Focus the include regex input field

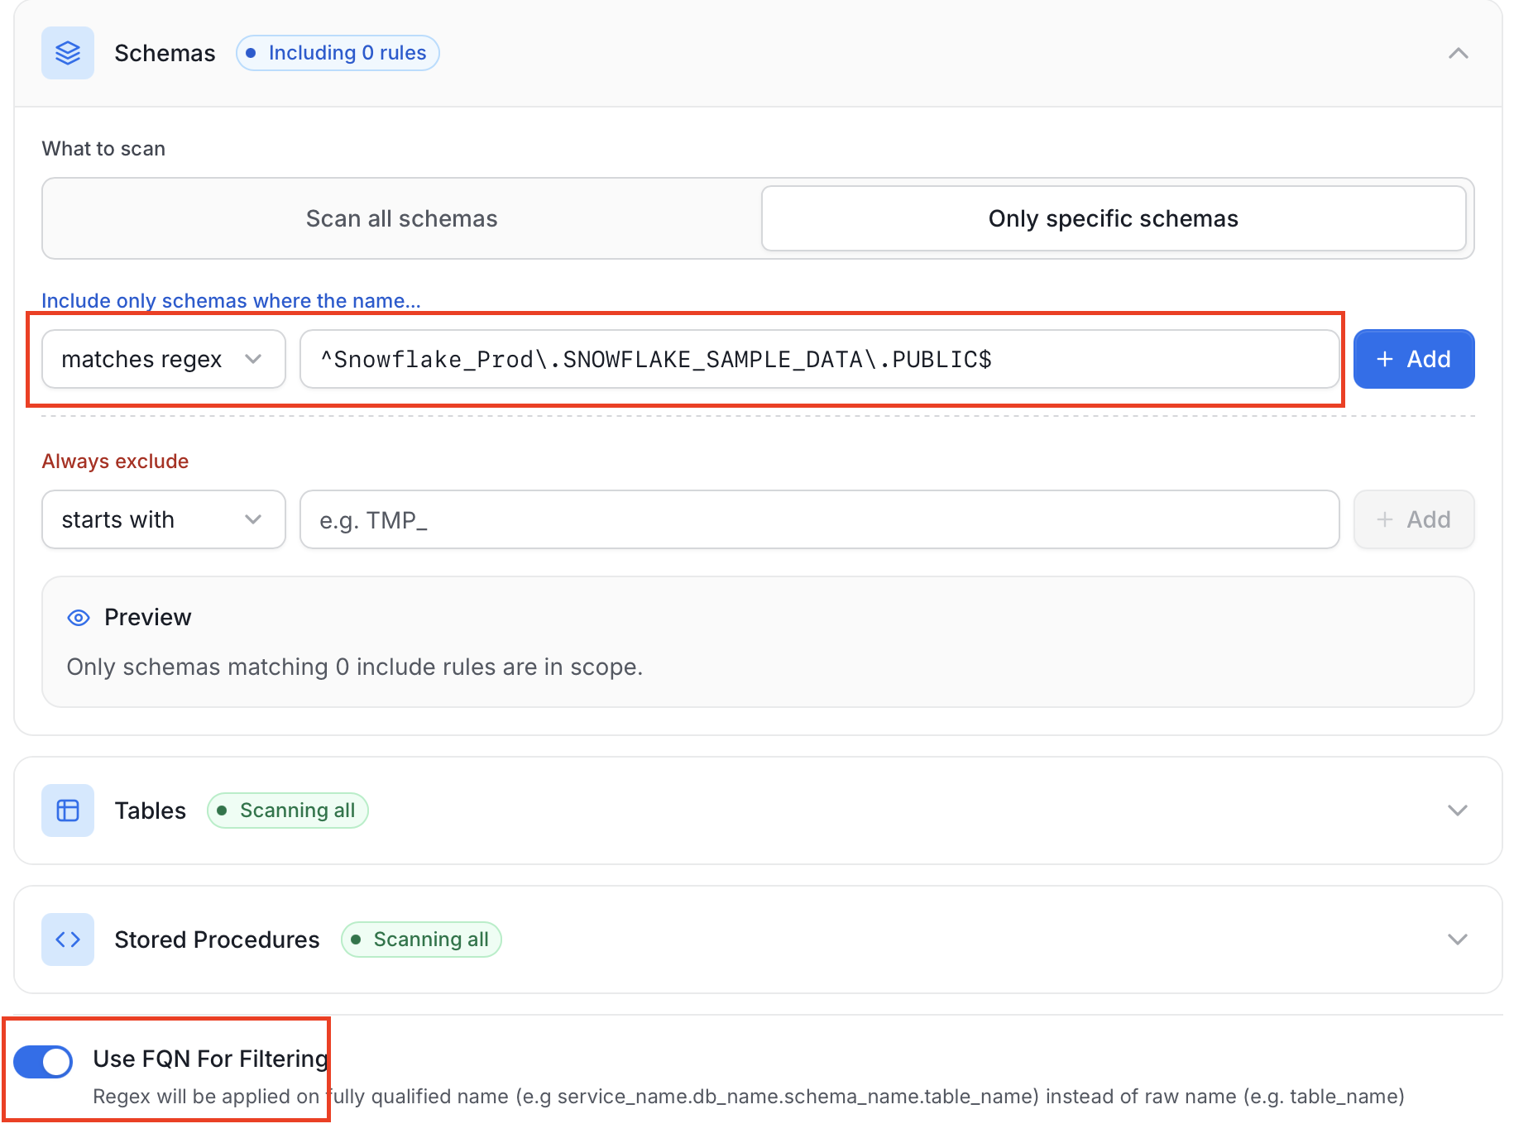click(x=819, y=359)
